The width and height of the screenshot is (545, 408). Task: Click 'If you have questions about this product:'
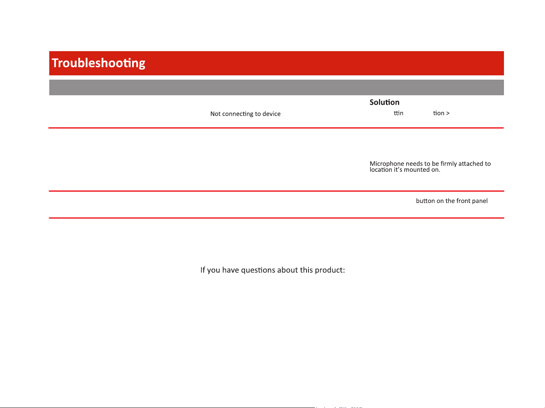[x=272, y=270]
